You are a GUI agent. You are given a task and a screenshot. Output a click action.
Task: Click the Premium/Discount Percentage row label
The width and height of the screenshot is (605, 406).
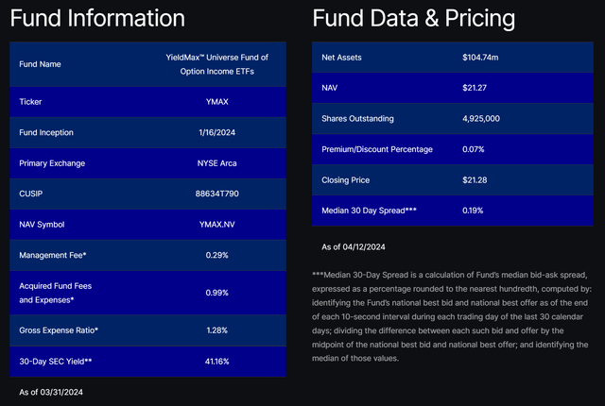click(377, 149)
